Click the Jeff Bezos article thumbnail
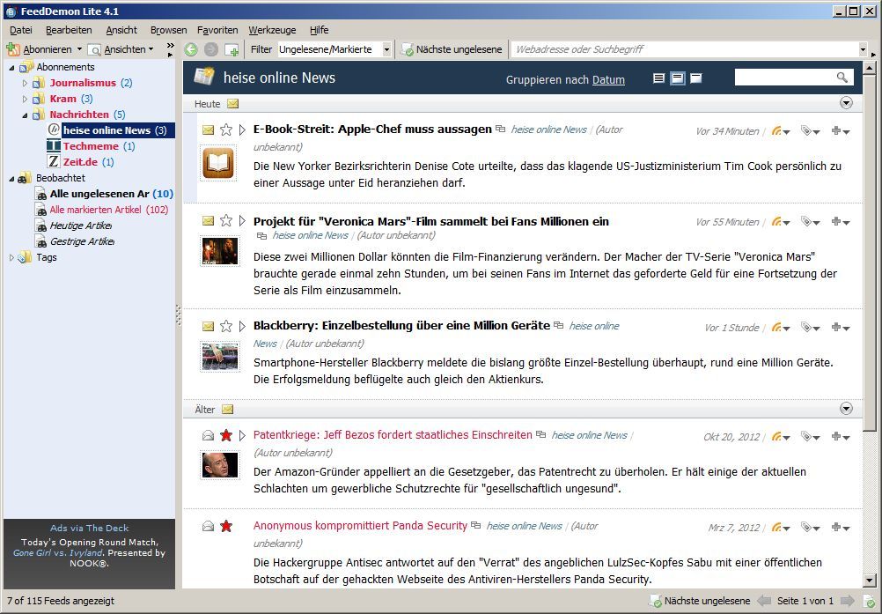The height and width of the screenshot is (614, 882). click(x=220, y=465)
